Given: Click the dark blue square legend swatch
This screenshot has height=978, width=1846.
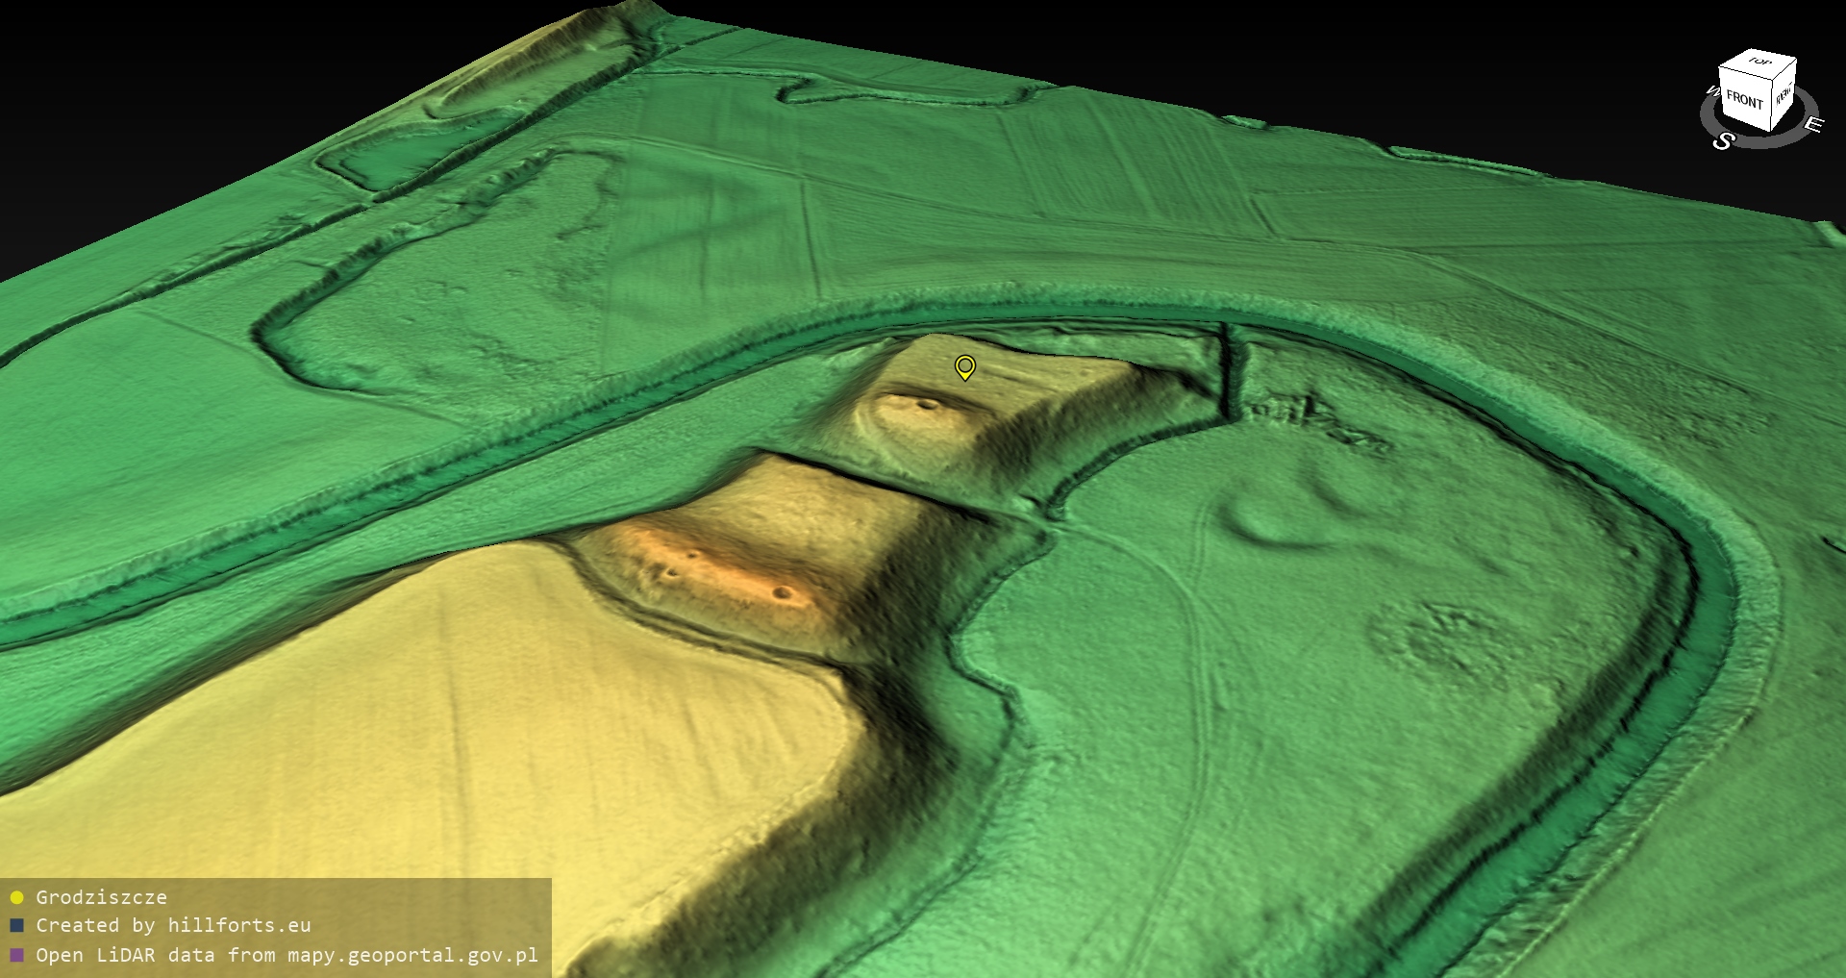Looking at the screenshot, I should coord(16,926).
